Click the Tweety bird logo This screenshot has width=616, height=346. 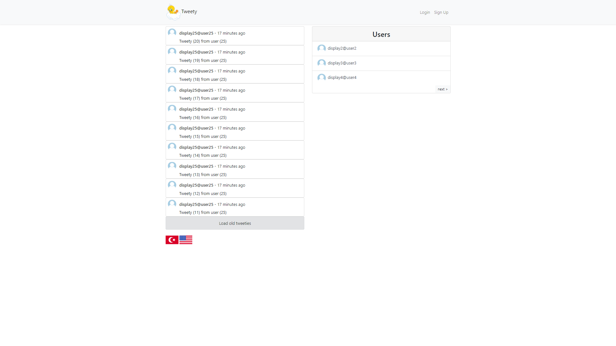173,12
